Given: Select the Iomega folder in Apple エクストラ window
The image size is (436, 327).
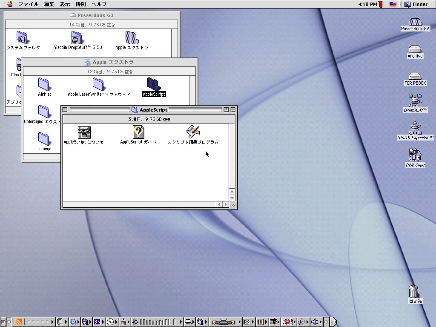Looking at the screenshot, I should 44,139.
